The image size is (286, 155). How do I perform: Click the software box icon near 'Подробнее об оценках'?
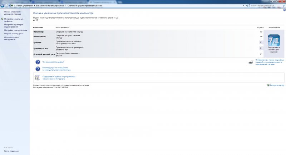38,77
